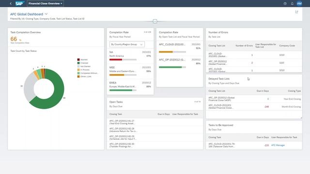The width and height of the screenshot is (310, 174).
Task: Open the Delayed Task Lists card header
Action: [x=254, y=81]
